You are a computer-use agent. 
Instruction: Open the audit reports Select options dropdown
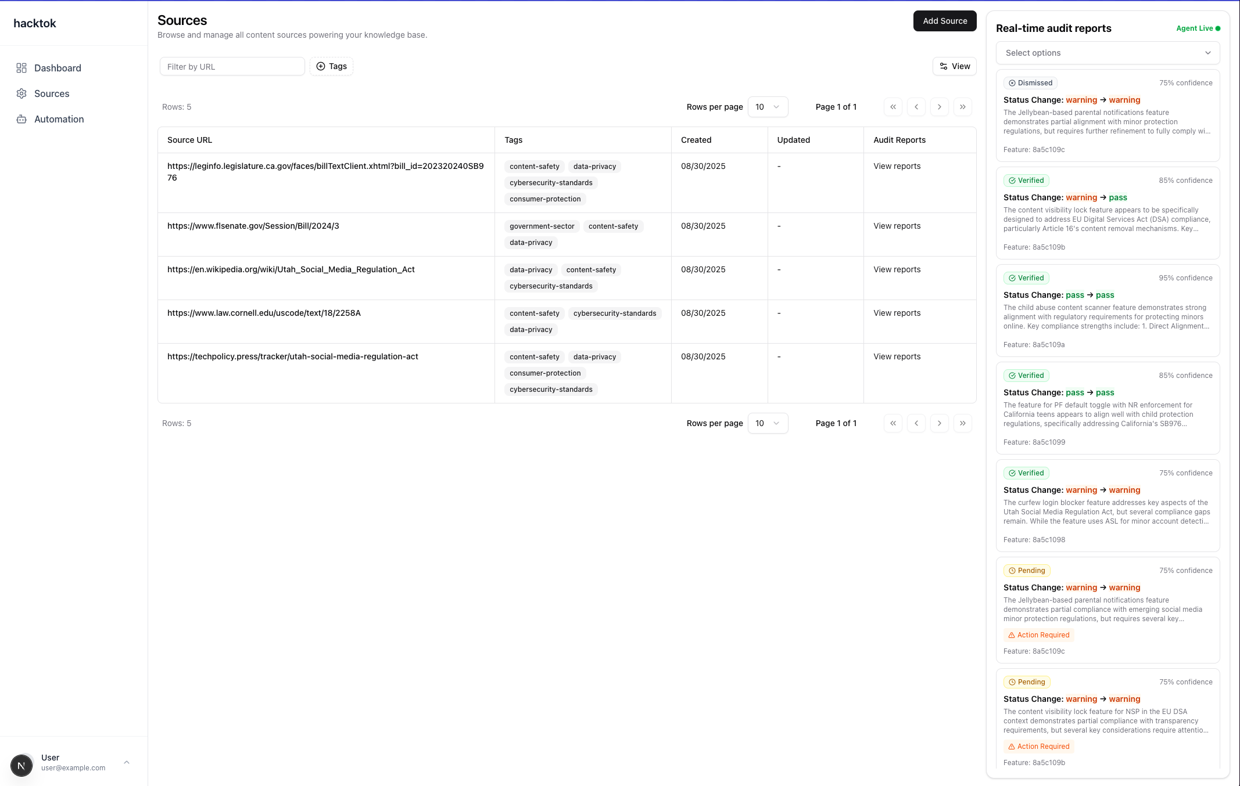pos(1108,53)
